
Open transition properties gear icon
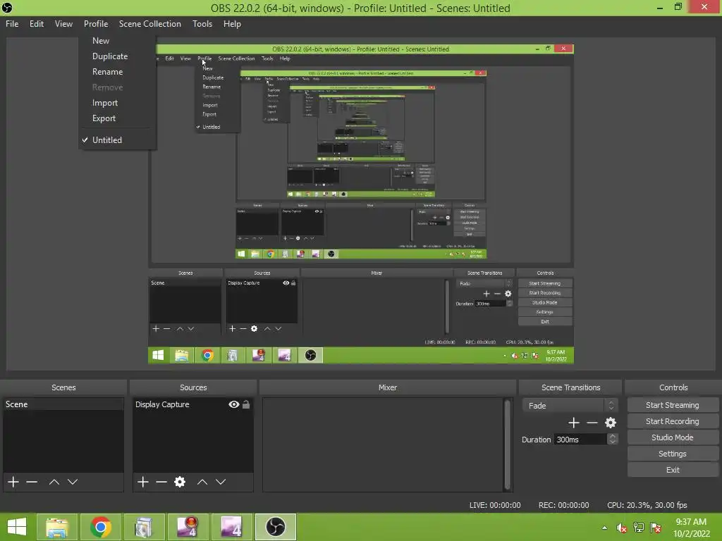tap(611, 423)
